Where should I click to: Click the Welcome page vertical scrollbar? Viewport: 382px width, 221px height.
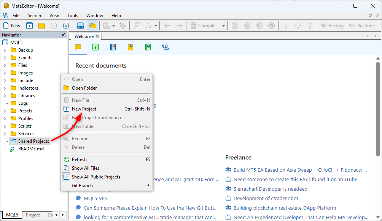[378, 109]
